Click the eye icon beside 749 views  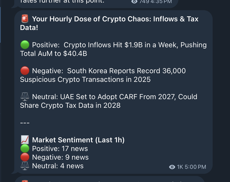pyautogui.click(x=134, y=2)
